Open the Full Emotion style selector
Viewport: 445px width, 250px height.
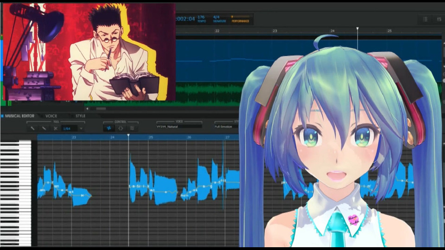tap(227, 126)
